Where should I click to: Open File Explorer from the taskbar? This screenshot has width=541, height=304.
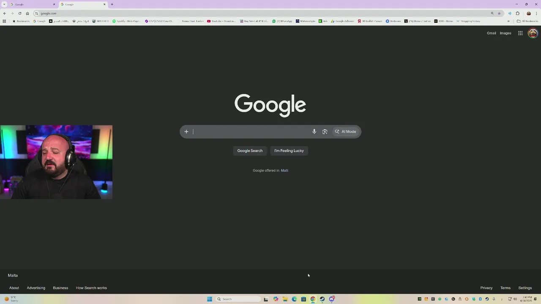(285, 299)
